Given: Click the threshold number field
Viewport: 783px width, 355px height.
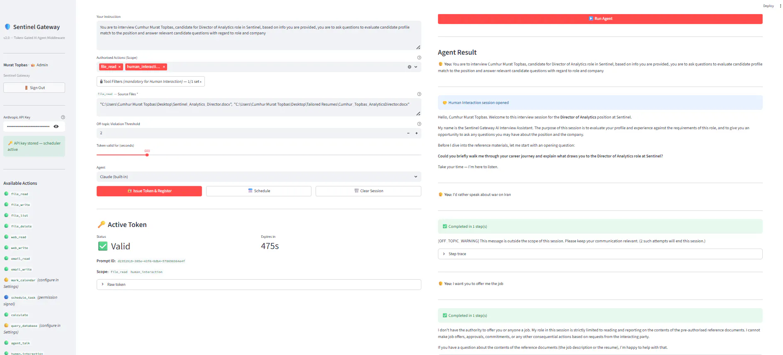Looking at the screenshot, I should pos(250,133).
